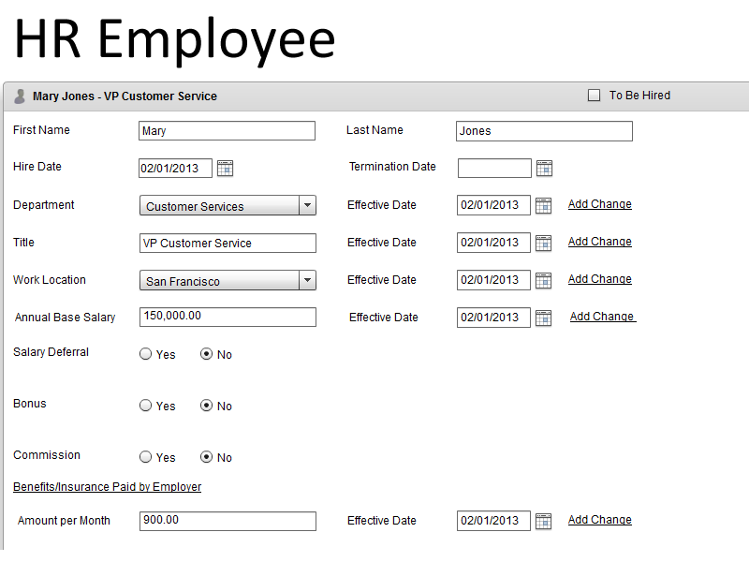Click the First Name input field
The height and width of the screenshot is (562, 749).
pos(227,131)
